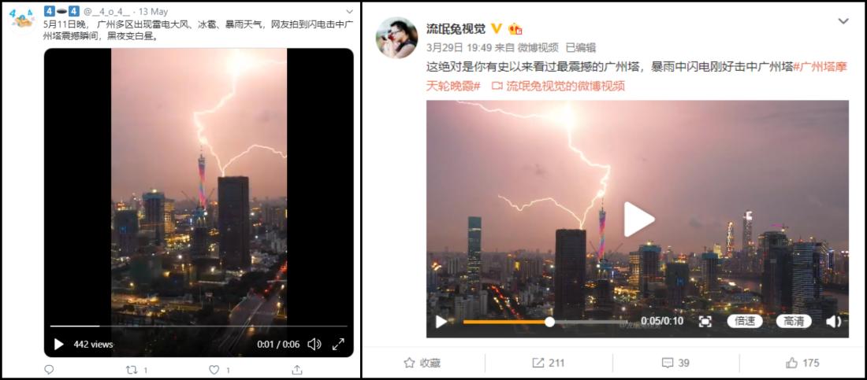Retweet the Guangzhou lightning tweet
Image resolution: width=867 pixels, height=380 pixels.
[132, 370]
